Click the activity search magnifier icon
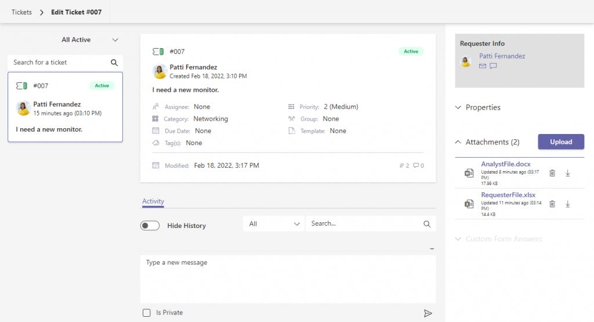 [x=427, y=224]
